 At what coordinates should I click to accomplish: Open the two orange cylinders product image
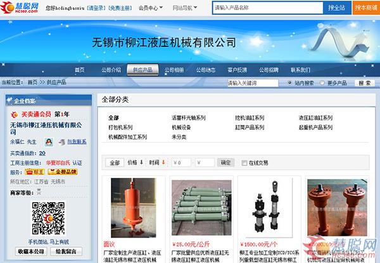click(337, 208)
